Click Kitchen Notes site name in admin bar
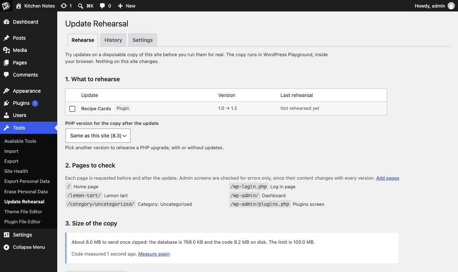Viewport: 458px width, 272px height. coord(40,6)
